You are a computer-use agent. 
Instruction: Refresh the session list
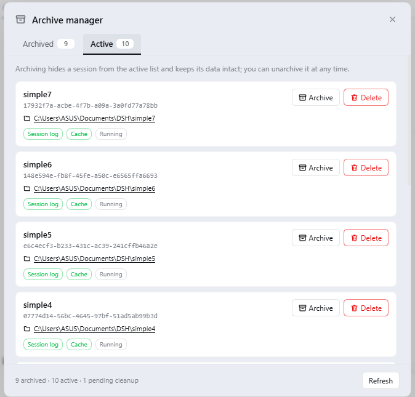tap(381, 380)
